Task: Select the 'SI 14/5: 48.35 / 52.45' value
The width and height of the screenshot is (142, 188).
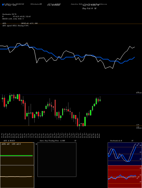Action: 22,17
